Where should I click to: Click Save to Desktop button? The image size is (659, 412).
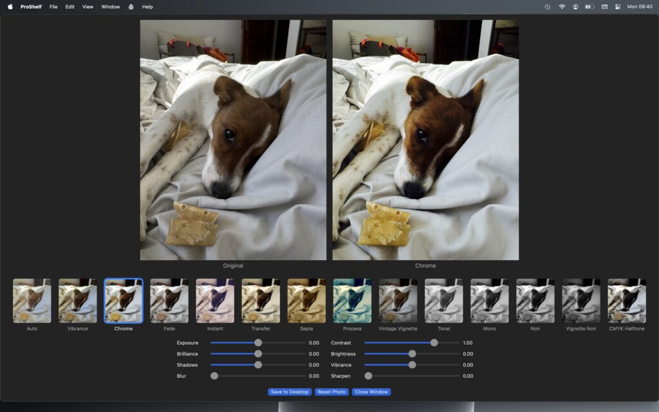[290, 392]
